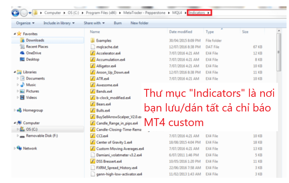Collapse the Libraries group

tap(15, 72)
